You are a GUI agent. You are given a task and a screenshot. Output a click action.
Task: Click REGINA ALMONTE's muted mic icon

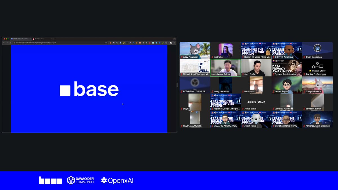point(182,126)
